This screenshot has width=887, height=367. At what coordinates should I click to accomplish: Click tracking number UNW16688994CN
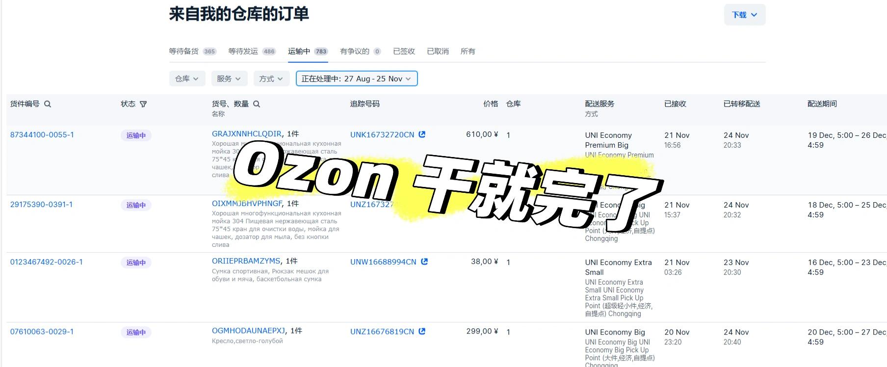click(383, 262)
